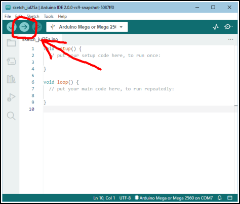Maximize the Arduino IDE window

tap(213, 8)
